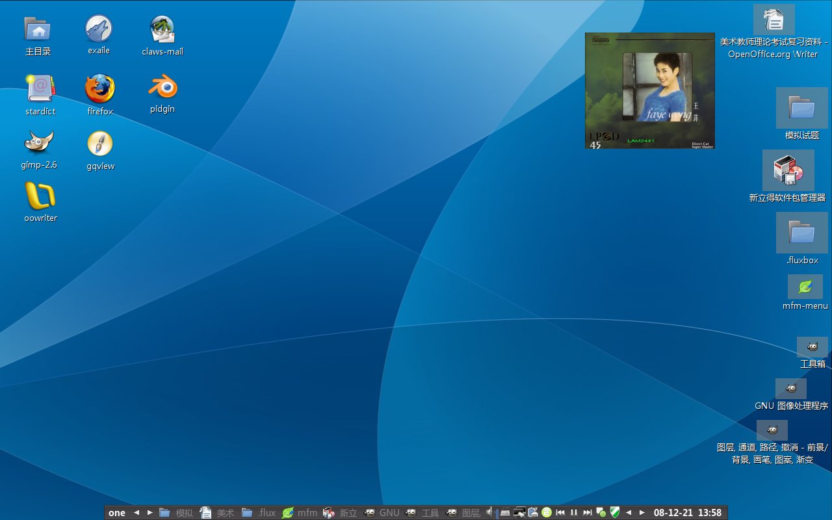
Task: Select the OpenOffice.org Writer document icon
Action: pyautogui.click(x=773, y=19)
